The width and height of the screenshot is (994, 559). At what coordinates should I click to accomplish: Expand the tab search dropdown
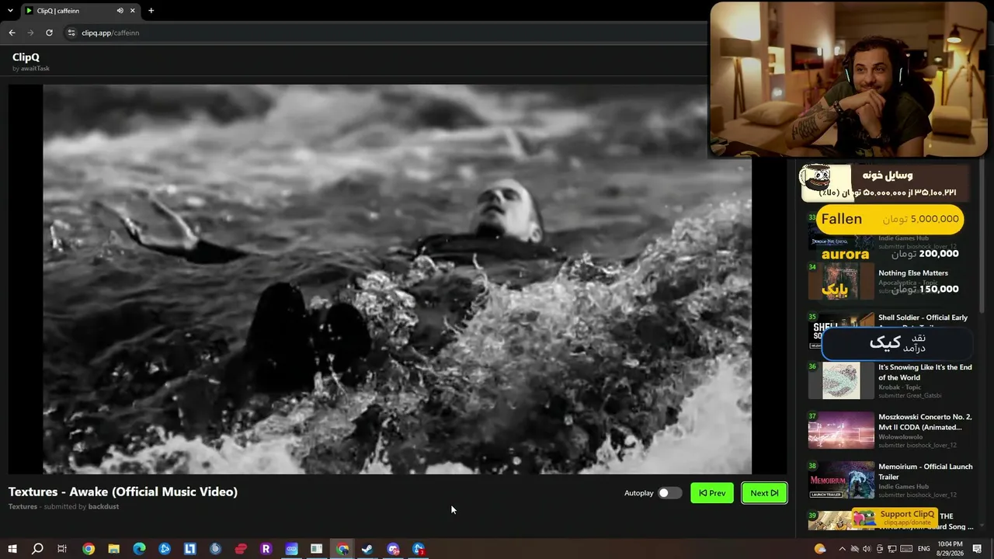coord(11,11)
